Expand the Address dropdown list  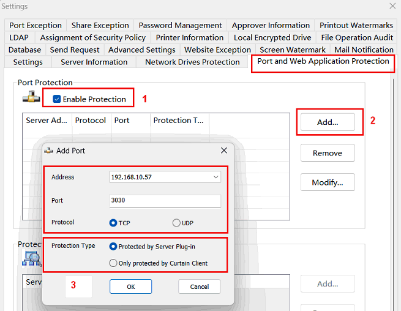215,177
